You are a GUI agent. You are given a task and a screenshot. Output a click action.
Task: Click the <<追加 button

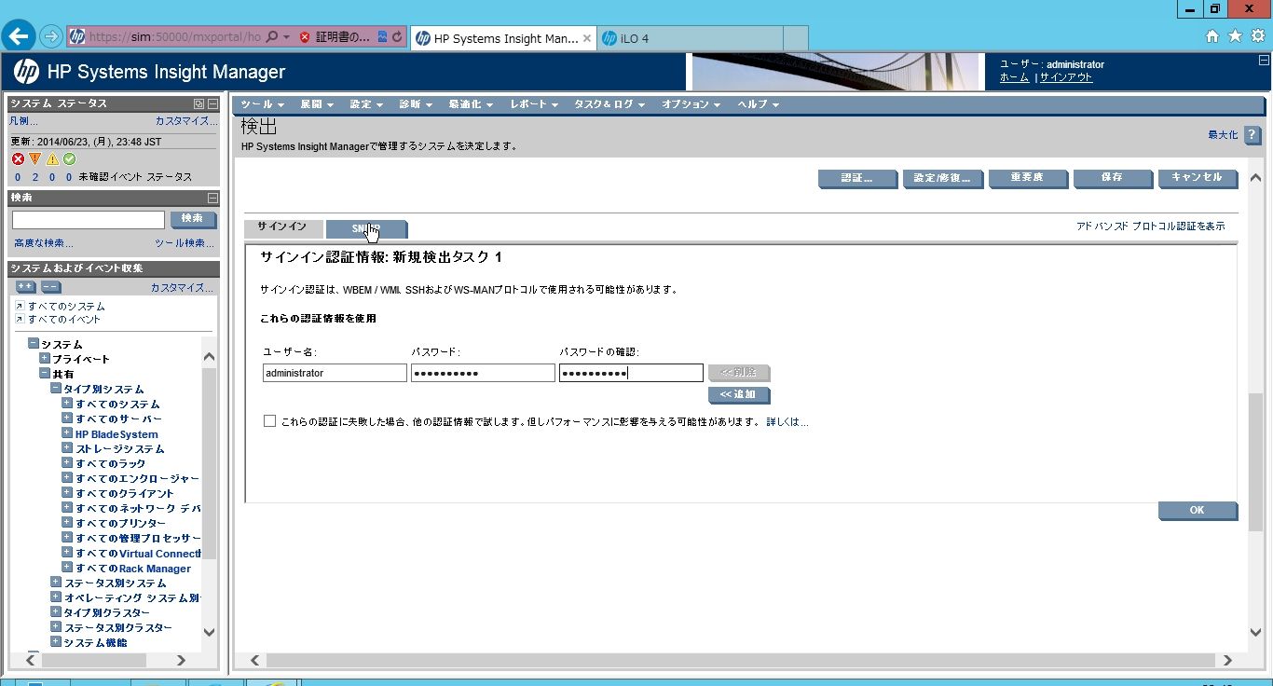[x=738, y=395]
